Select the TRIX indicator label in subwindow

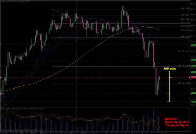point(28,109)
